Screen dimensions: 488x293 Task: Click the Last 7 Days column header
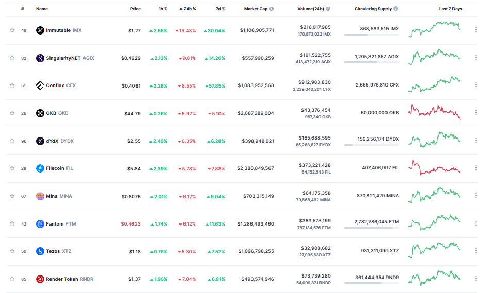(450, 9)
